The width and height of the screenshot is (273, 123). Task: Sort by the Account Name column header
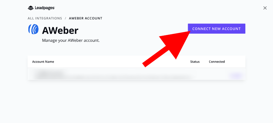[x=43, y=62]
